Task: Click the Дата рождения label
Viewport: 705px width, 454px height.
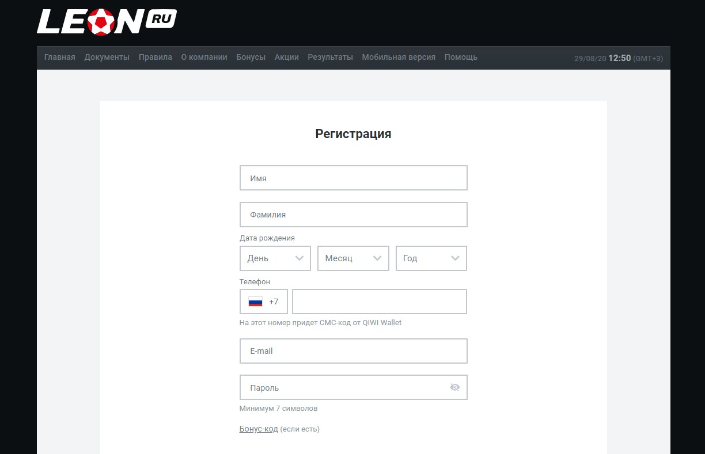Action: pyautogui.click(x=267, y=238)
